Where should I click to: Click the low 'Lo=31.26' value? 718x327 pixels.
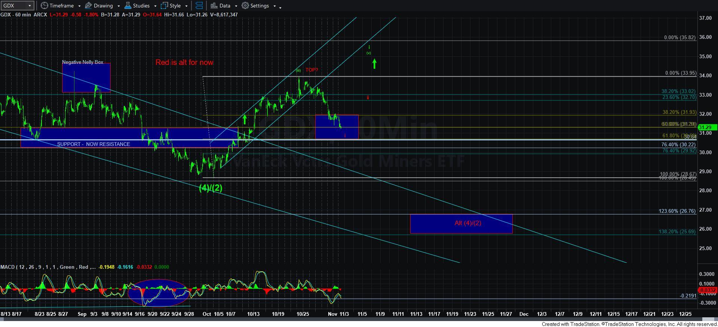[x=196, y=15]
